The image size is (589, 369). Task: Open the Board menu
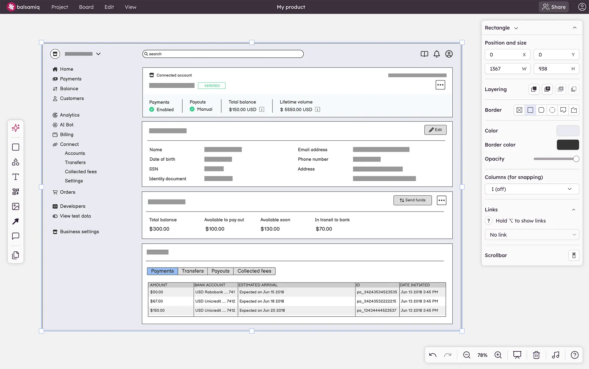pyautogui.click(x=86, y=7)
